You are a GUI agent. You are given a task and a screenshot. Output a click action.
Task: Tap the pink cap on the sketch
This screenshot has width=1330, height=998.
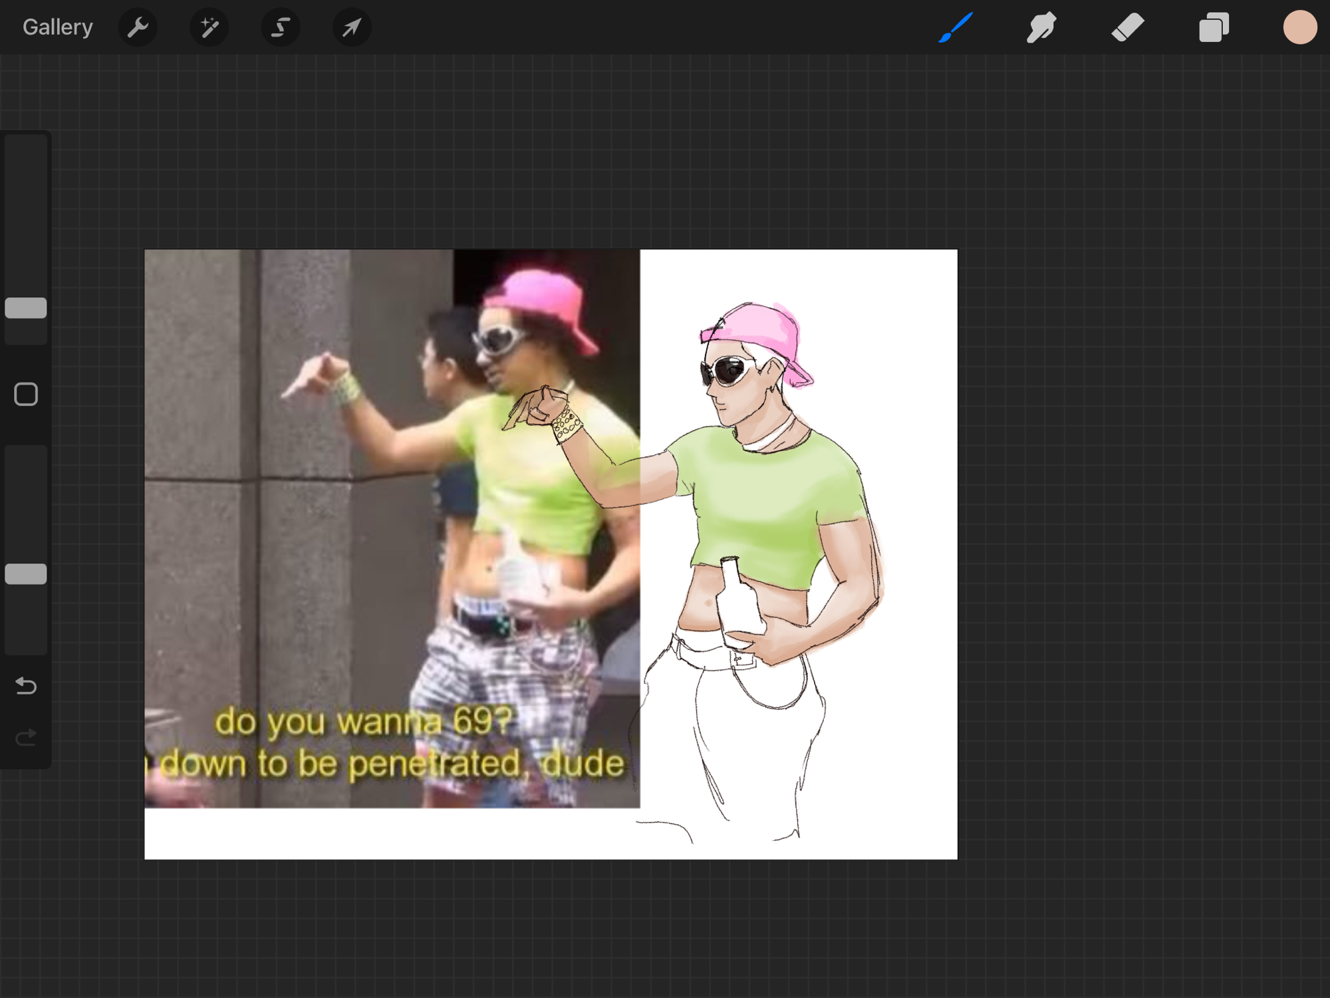point(758,329)
